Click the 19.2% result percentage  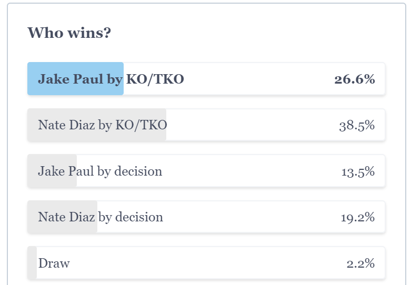coord(357,217)
